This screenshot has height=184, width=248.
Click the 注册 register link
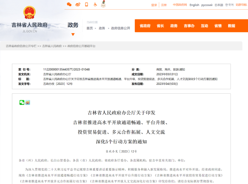coord(164,5)
